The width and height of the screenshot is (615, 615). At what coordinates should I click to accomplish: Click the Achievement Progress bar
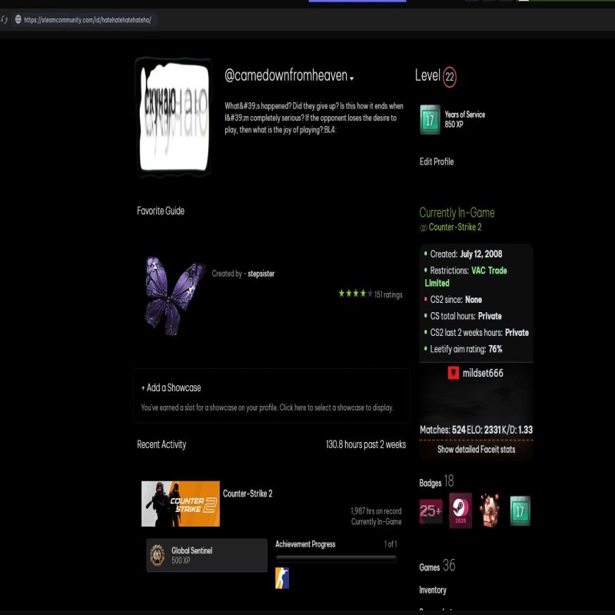point(336,559)
